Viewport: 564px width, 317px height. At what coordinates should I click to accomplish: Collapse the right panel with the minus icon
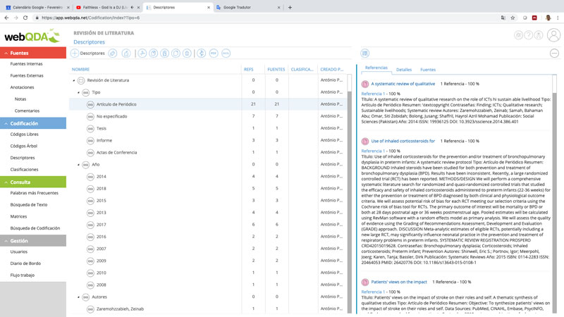pos(554,54)
